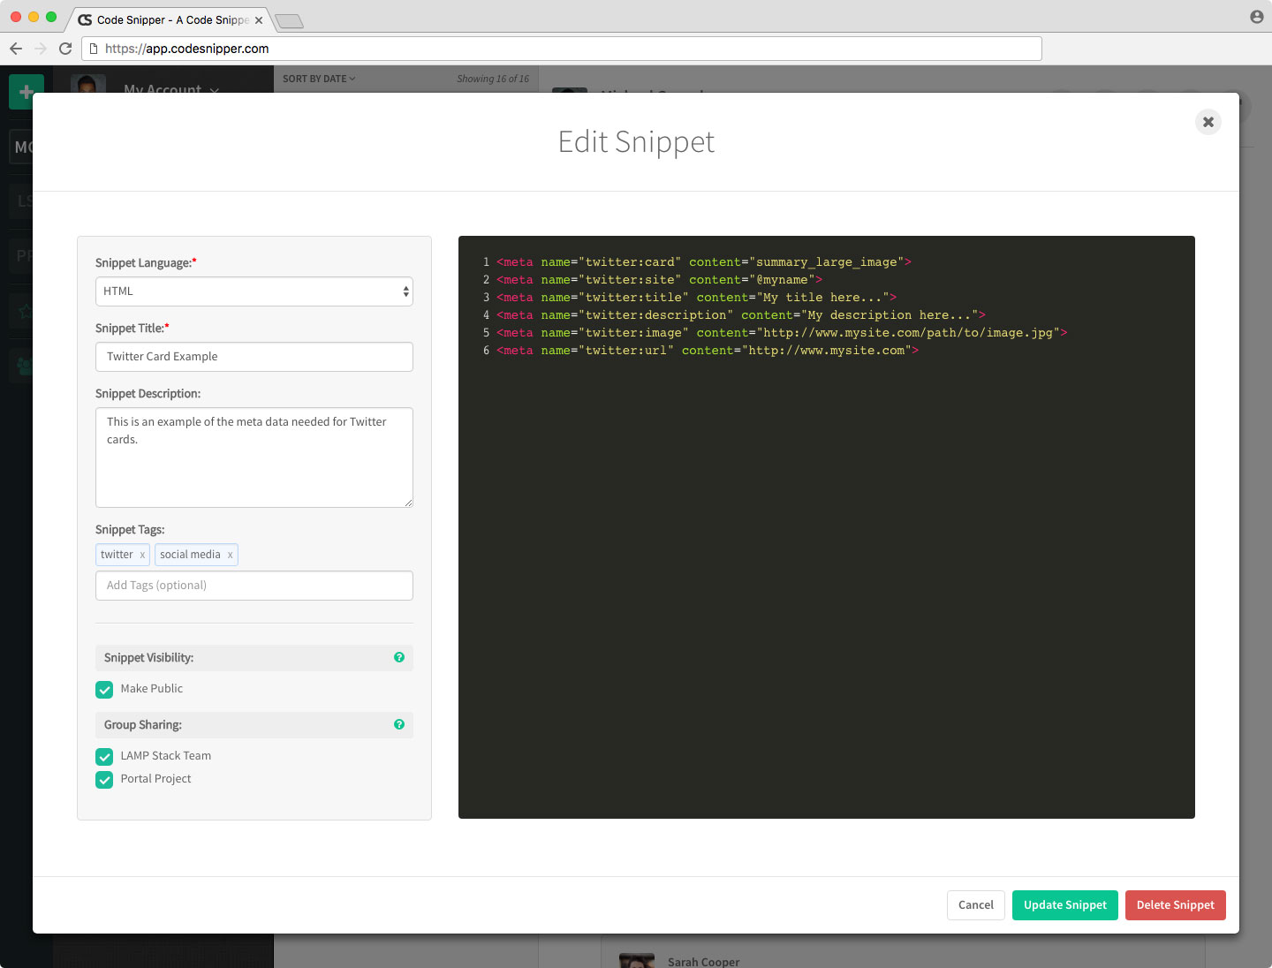Focus the Add Tags input field
The height and width of the screenshot is (968, 1272).
tap(254, 586)
